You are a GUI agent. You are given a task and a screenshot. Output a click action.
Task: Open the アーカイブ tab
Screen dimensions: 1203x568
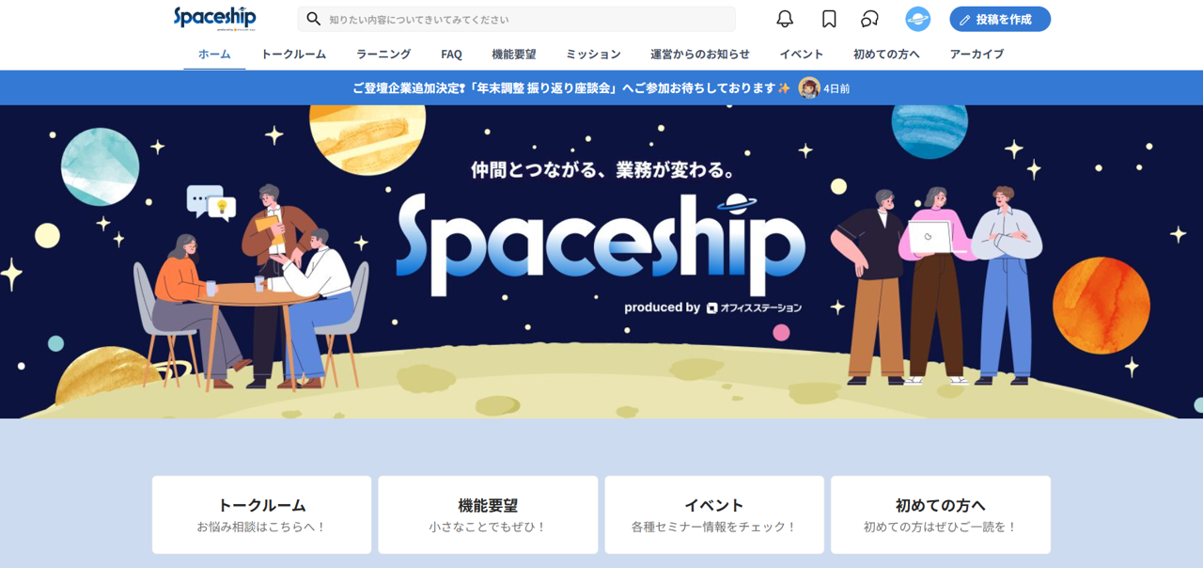[976, 54]
